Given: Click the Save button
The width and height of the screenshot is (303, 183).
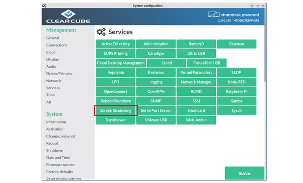Looking at the screenshot, I should pyautogui.click(x=244, y=173).
